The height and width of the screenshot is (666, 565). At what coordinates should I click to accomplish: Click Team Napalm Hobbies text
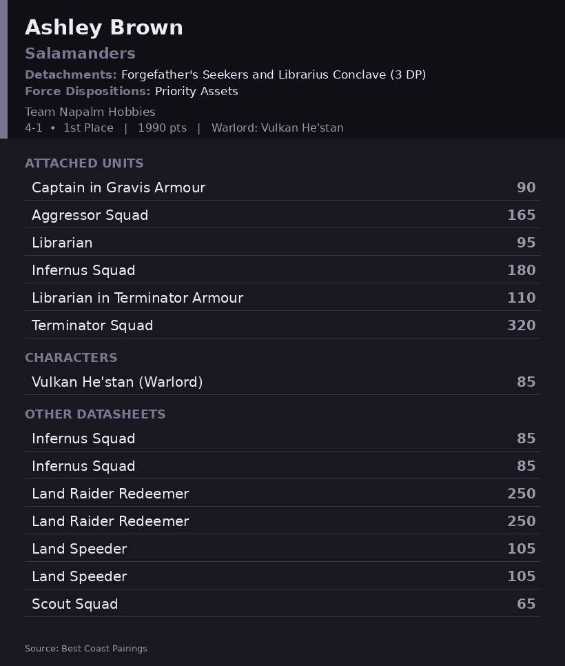(90, 112)
